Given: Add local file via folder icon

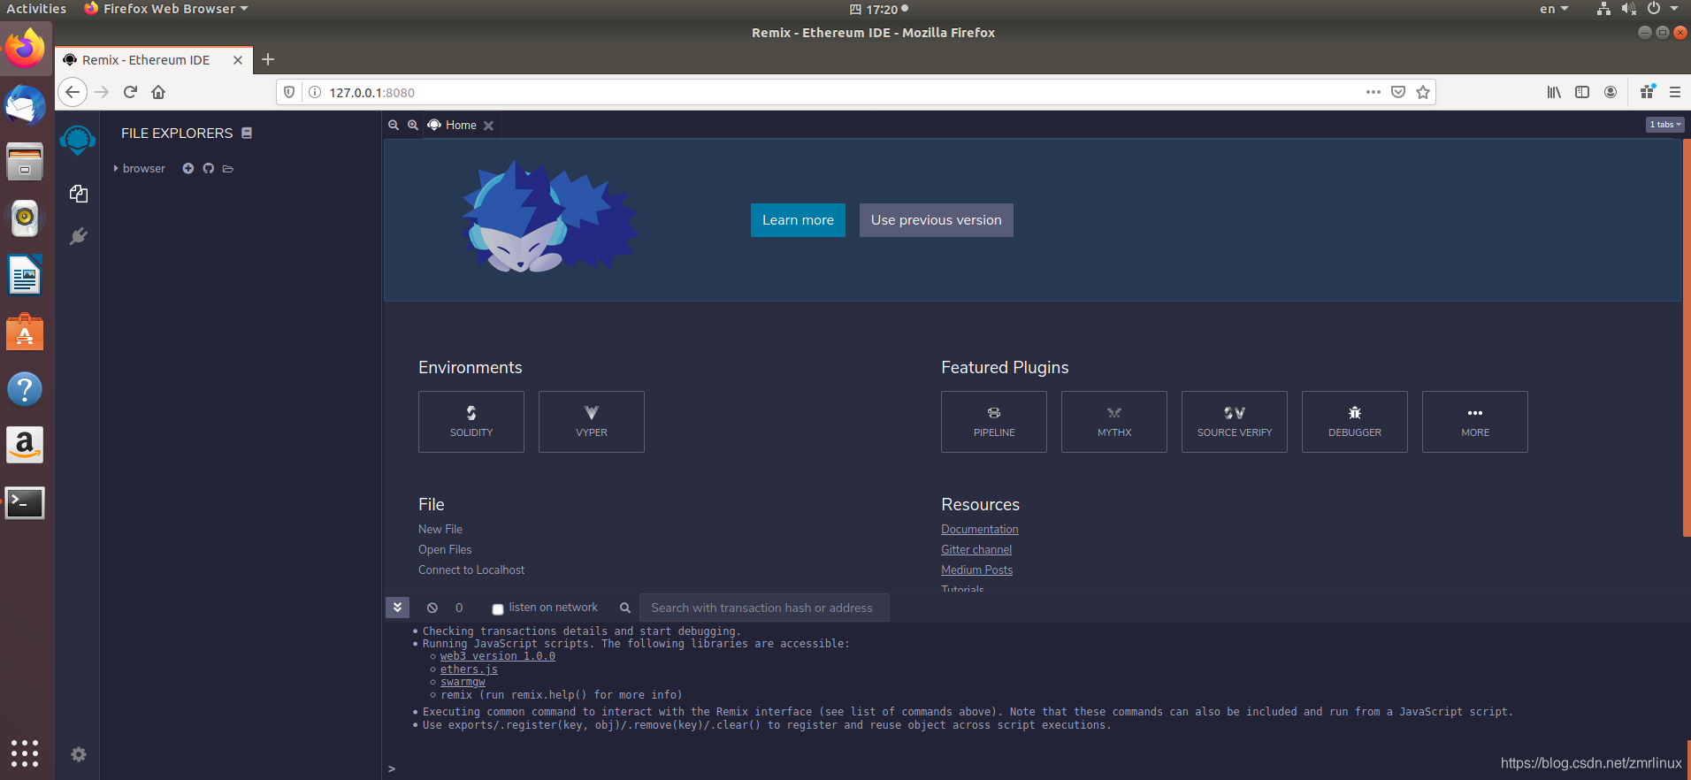Looking at the screenshot, I should pos(228,169).
